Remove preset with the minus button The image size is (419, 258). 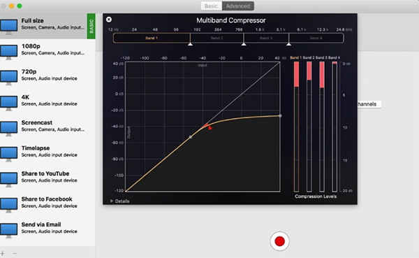tap(15, 253)
